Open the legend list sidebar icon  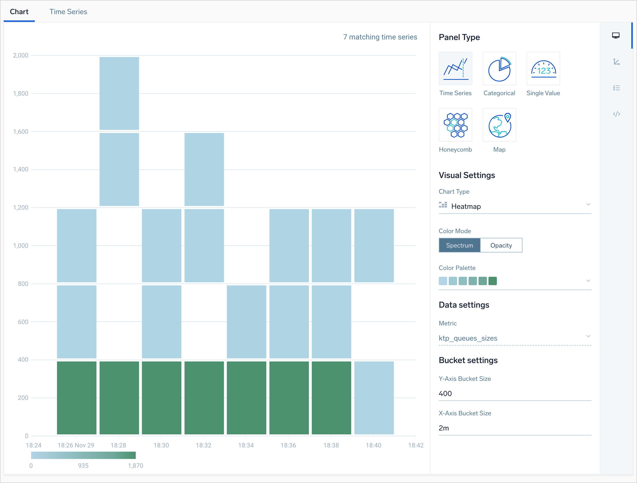click(x=616, y=88)
